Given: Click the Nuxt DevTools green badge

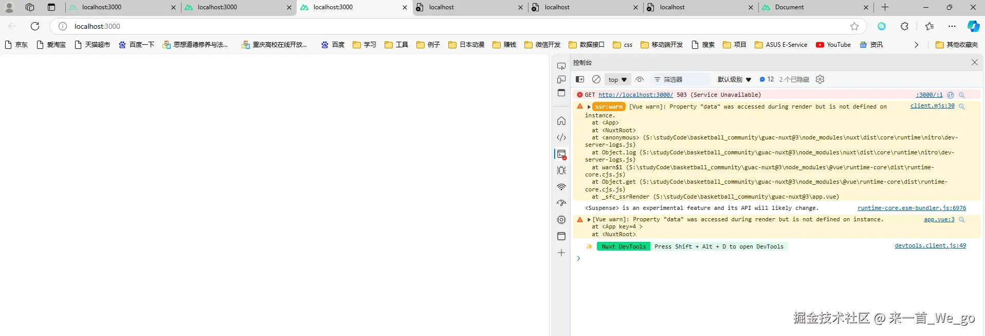Looking at the screenshot, I should tap(624, 246).
